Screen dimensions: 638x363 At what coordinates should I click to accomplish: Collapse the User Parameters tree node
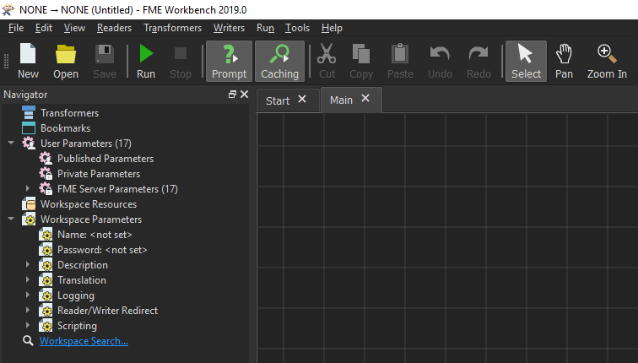point(11,144)
